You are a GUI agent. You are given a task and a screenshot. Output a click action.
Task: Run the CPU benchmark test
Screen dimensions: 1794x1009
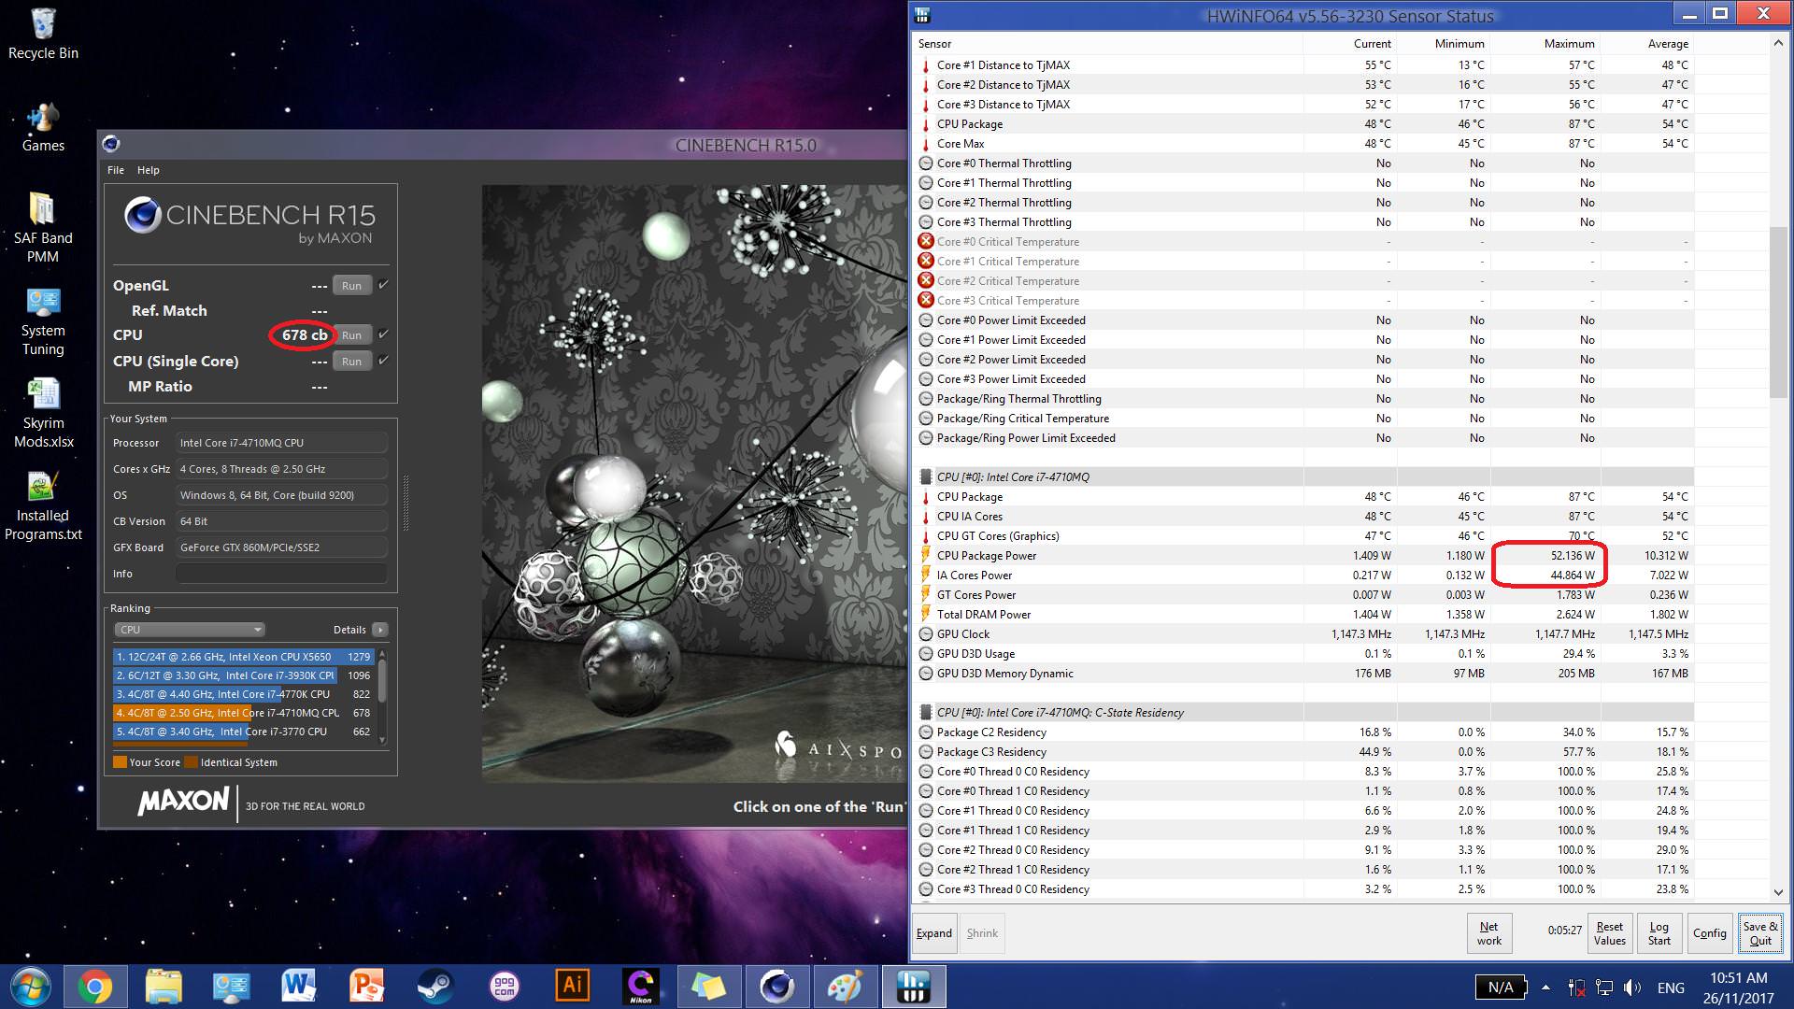pos(352,335)
